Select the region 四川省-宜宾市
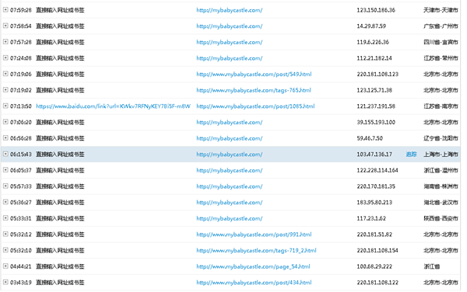 pyautogui.click(x=441, y=42)
